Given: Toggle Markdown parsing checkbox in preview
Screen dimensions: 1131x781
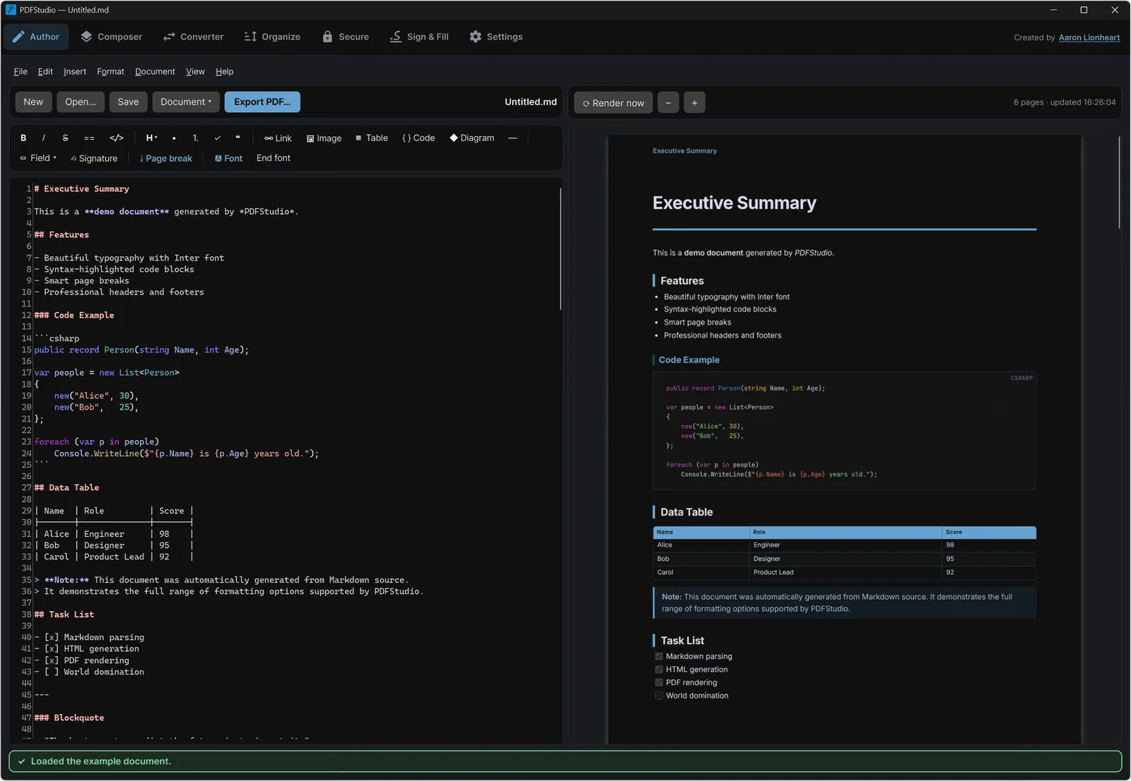Looking at the screenshot, I should [x=659, y=657].
